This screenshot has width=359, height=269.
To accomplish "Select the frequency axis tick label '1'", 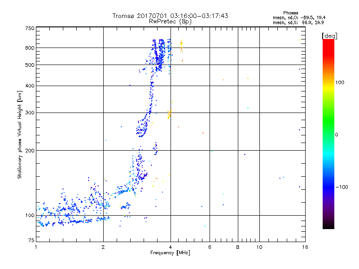I will click(36, 247).
